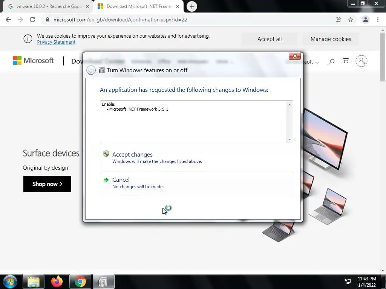386x289 pixels.
Task: Reload the current page
Action: pyautogui.click(x=32, y=20)
